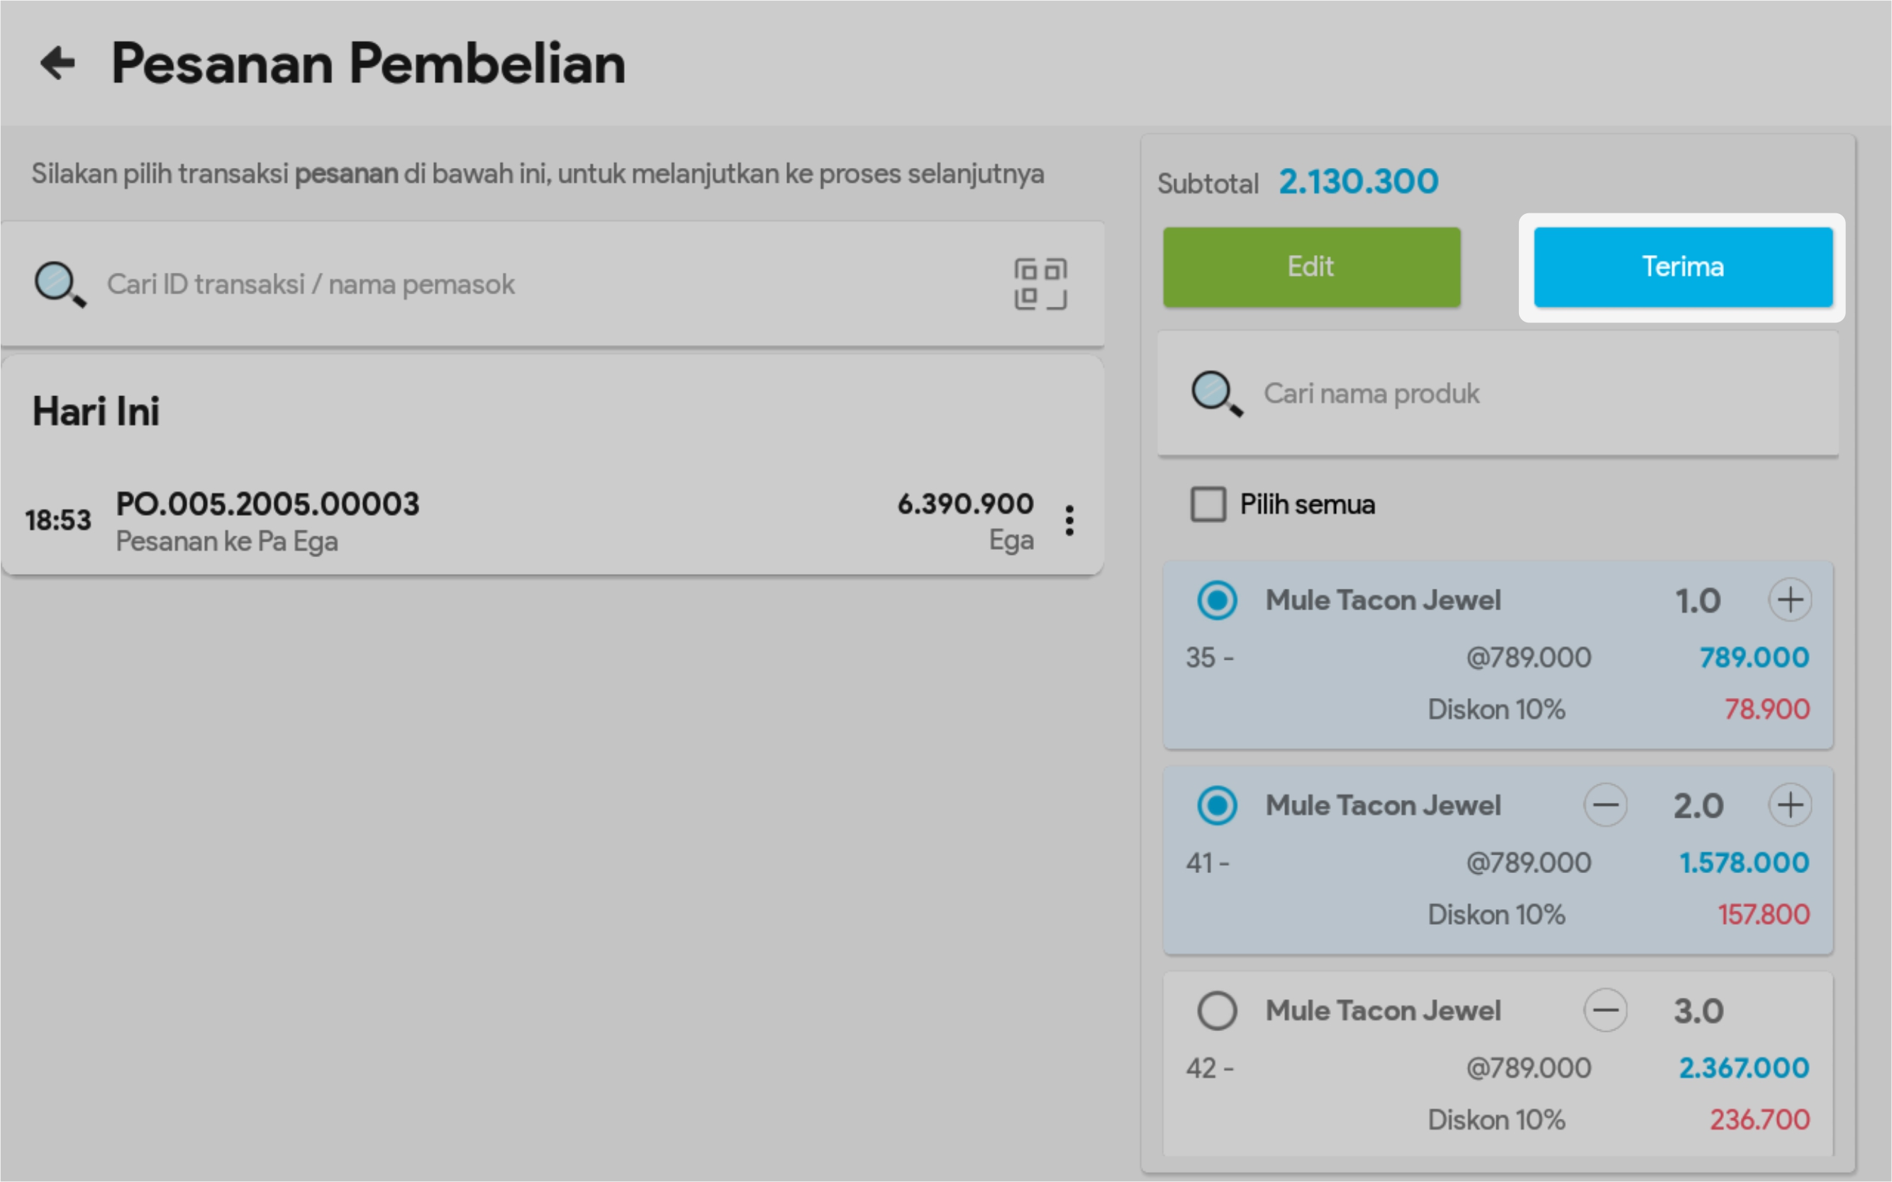Tick the Pilih semua checkbox

[x=1208, y=505]
